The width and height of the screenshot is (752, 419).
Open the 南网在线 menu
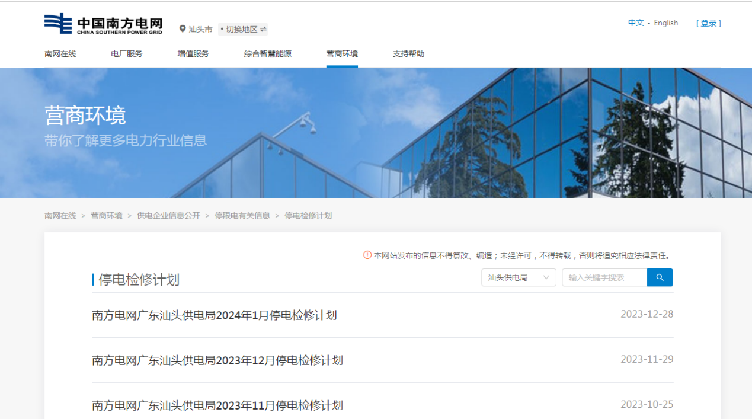click(60, 53)
